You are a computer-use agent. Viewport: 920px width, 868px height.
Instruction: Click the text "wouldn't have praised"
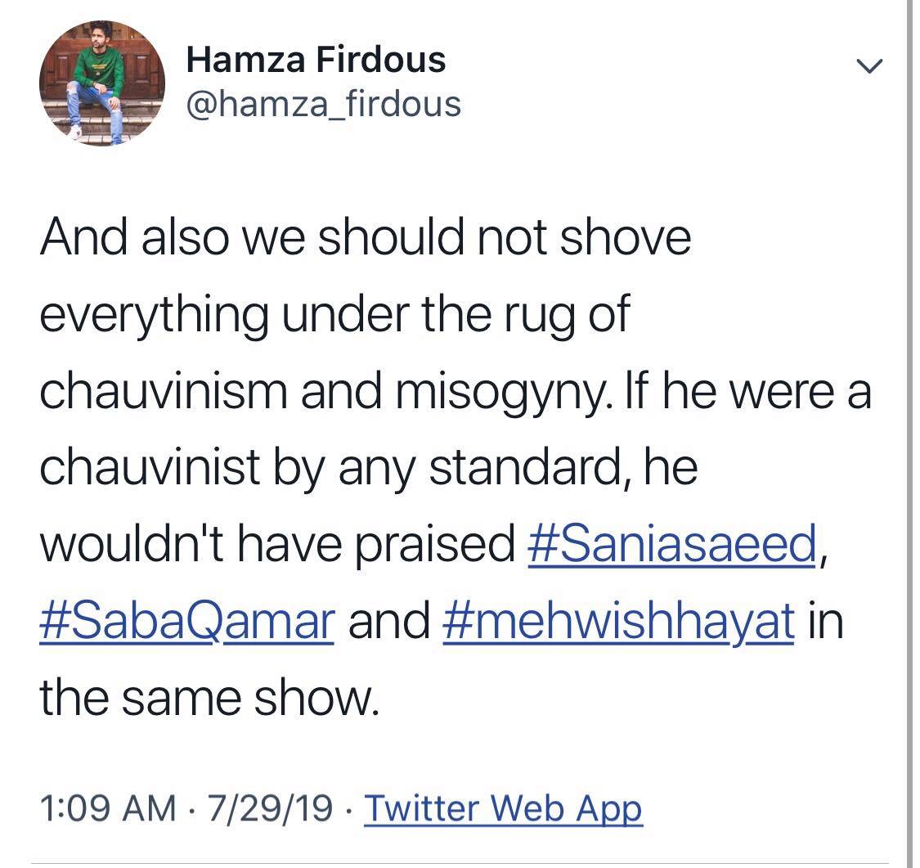(277, 545)
